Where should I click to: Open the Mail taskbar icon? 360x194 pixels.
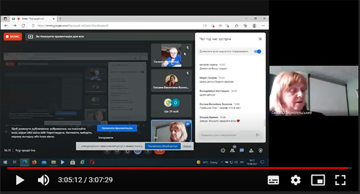(44, 162)
